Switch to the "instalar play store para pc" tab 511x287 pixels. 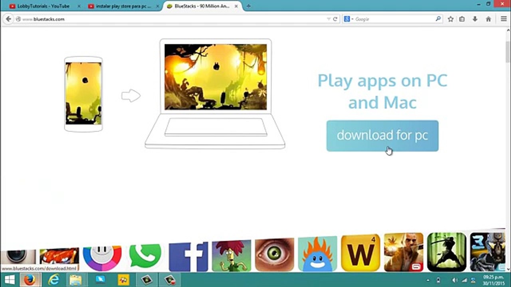point(123,6)
